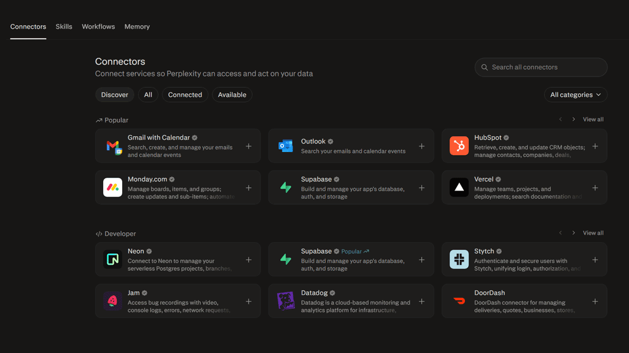Add the Stytch connector with plus
This screenshot has width=629, height=353.
595,260
